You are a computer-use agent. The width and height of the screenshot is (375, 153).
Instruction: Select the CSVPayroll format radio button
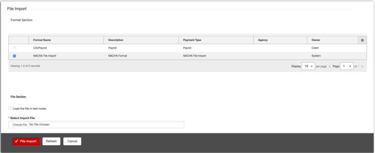coord(14,48)
